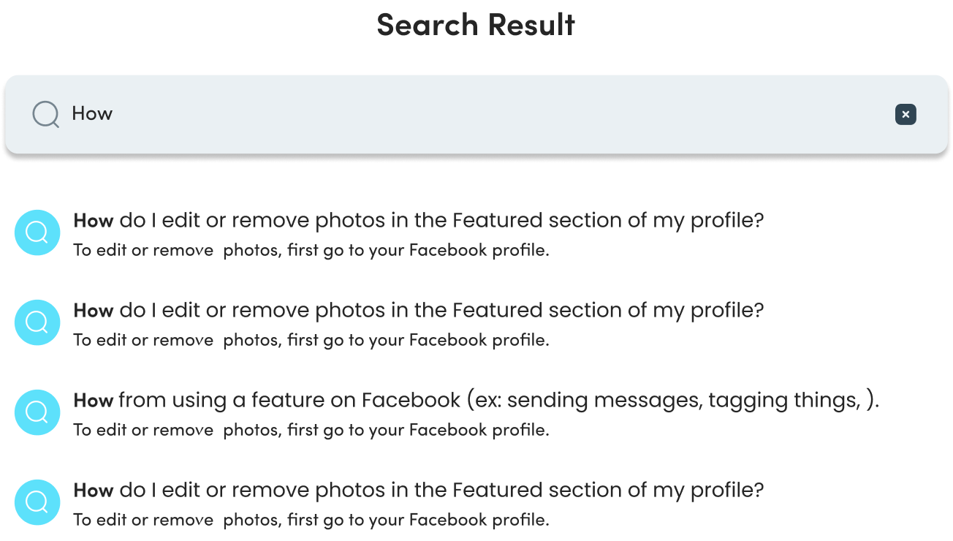The width and height of the screenshot is (953, 541).
Task: Click the first result's blue search icon
Action: [x=37, y=232]
